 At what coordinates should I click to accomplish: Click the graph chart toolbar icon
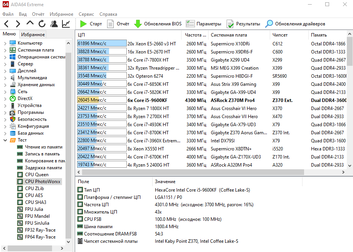pyautogui.click(x=66, y=24)
